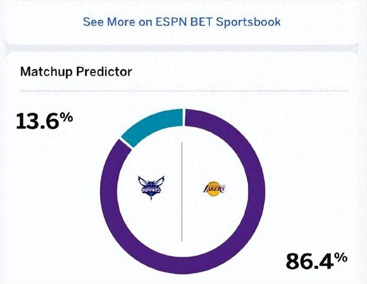Click the Los Angeles Lakers logo
Viewport: 367px width, 284px height.
pos(214,189)
